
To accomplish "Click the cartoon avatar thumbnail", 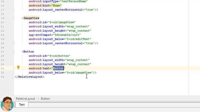I will point(7,104).
